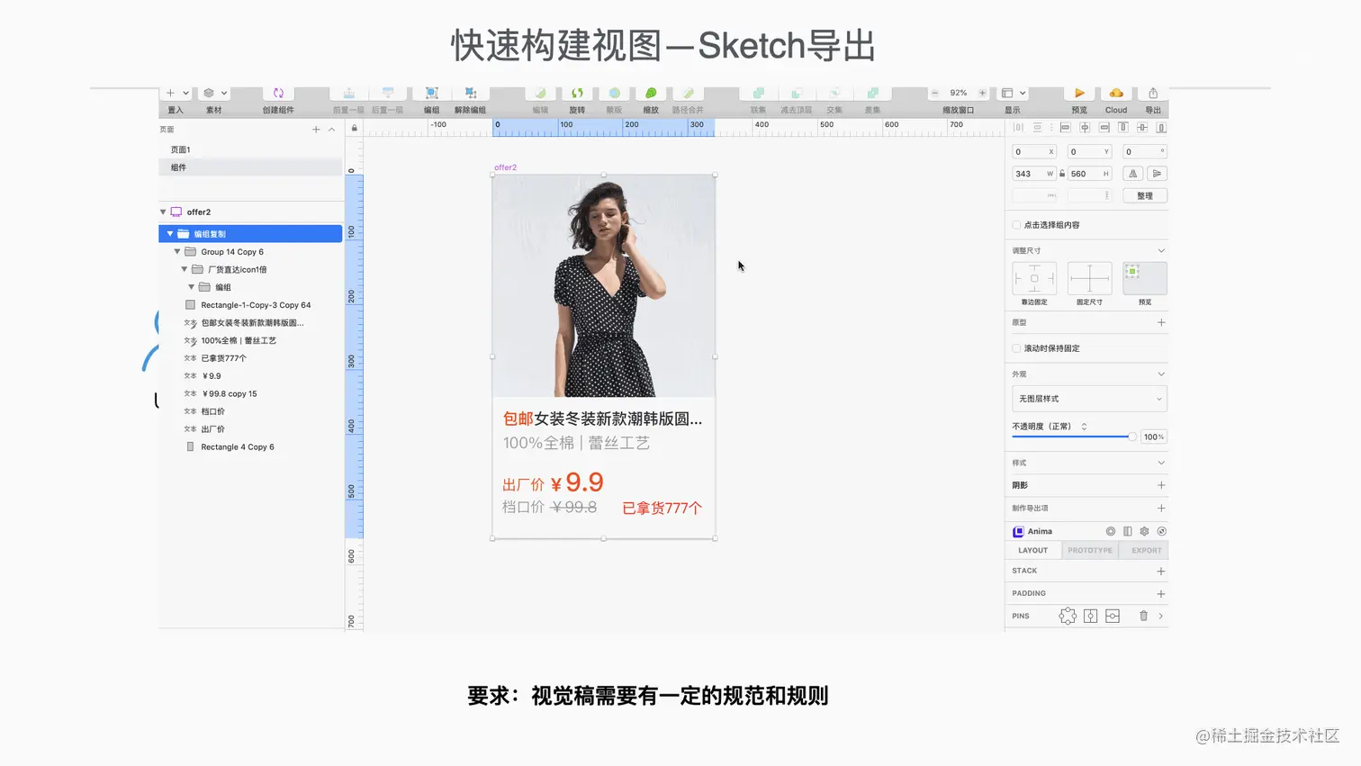This screenshot has height=766, width=1361.
Task: Collapse the Group 14 Copy 6 layer group
Action: (x=177, y=252)
